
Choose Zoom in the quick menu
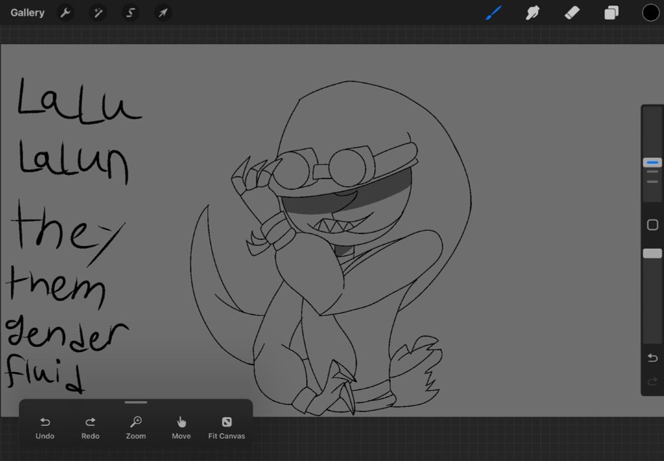[x=136, y=428]
